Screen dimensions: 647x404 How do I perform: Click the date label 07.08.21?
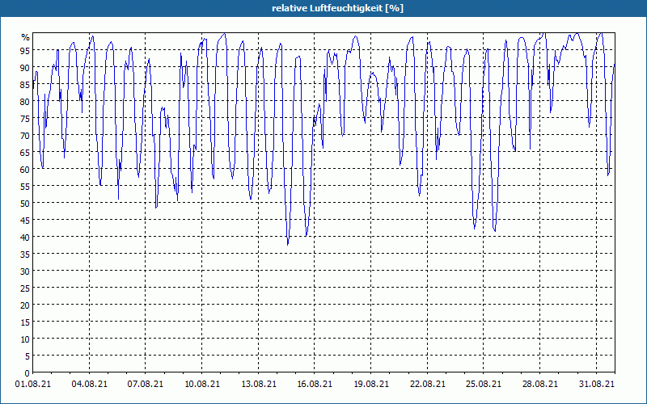click(x=146, y=384)
